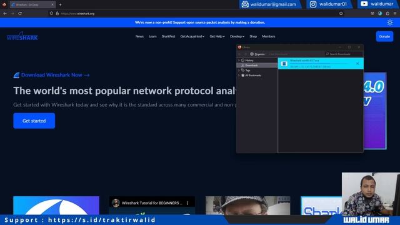Select the Wireshark download entry row

[321, 64]
